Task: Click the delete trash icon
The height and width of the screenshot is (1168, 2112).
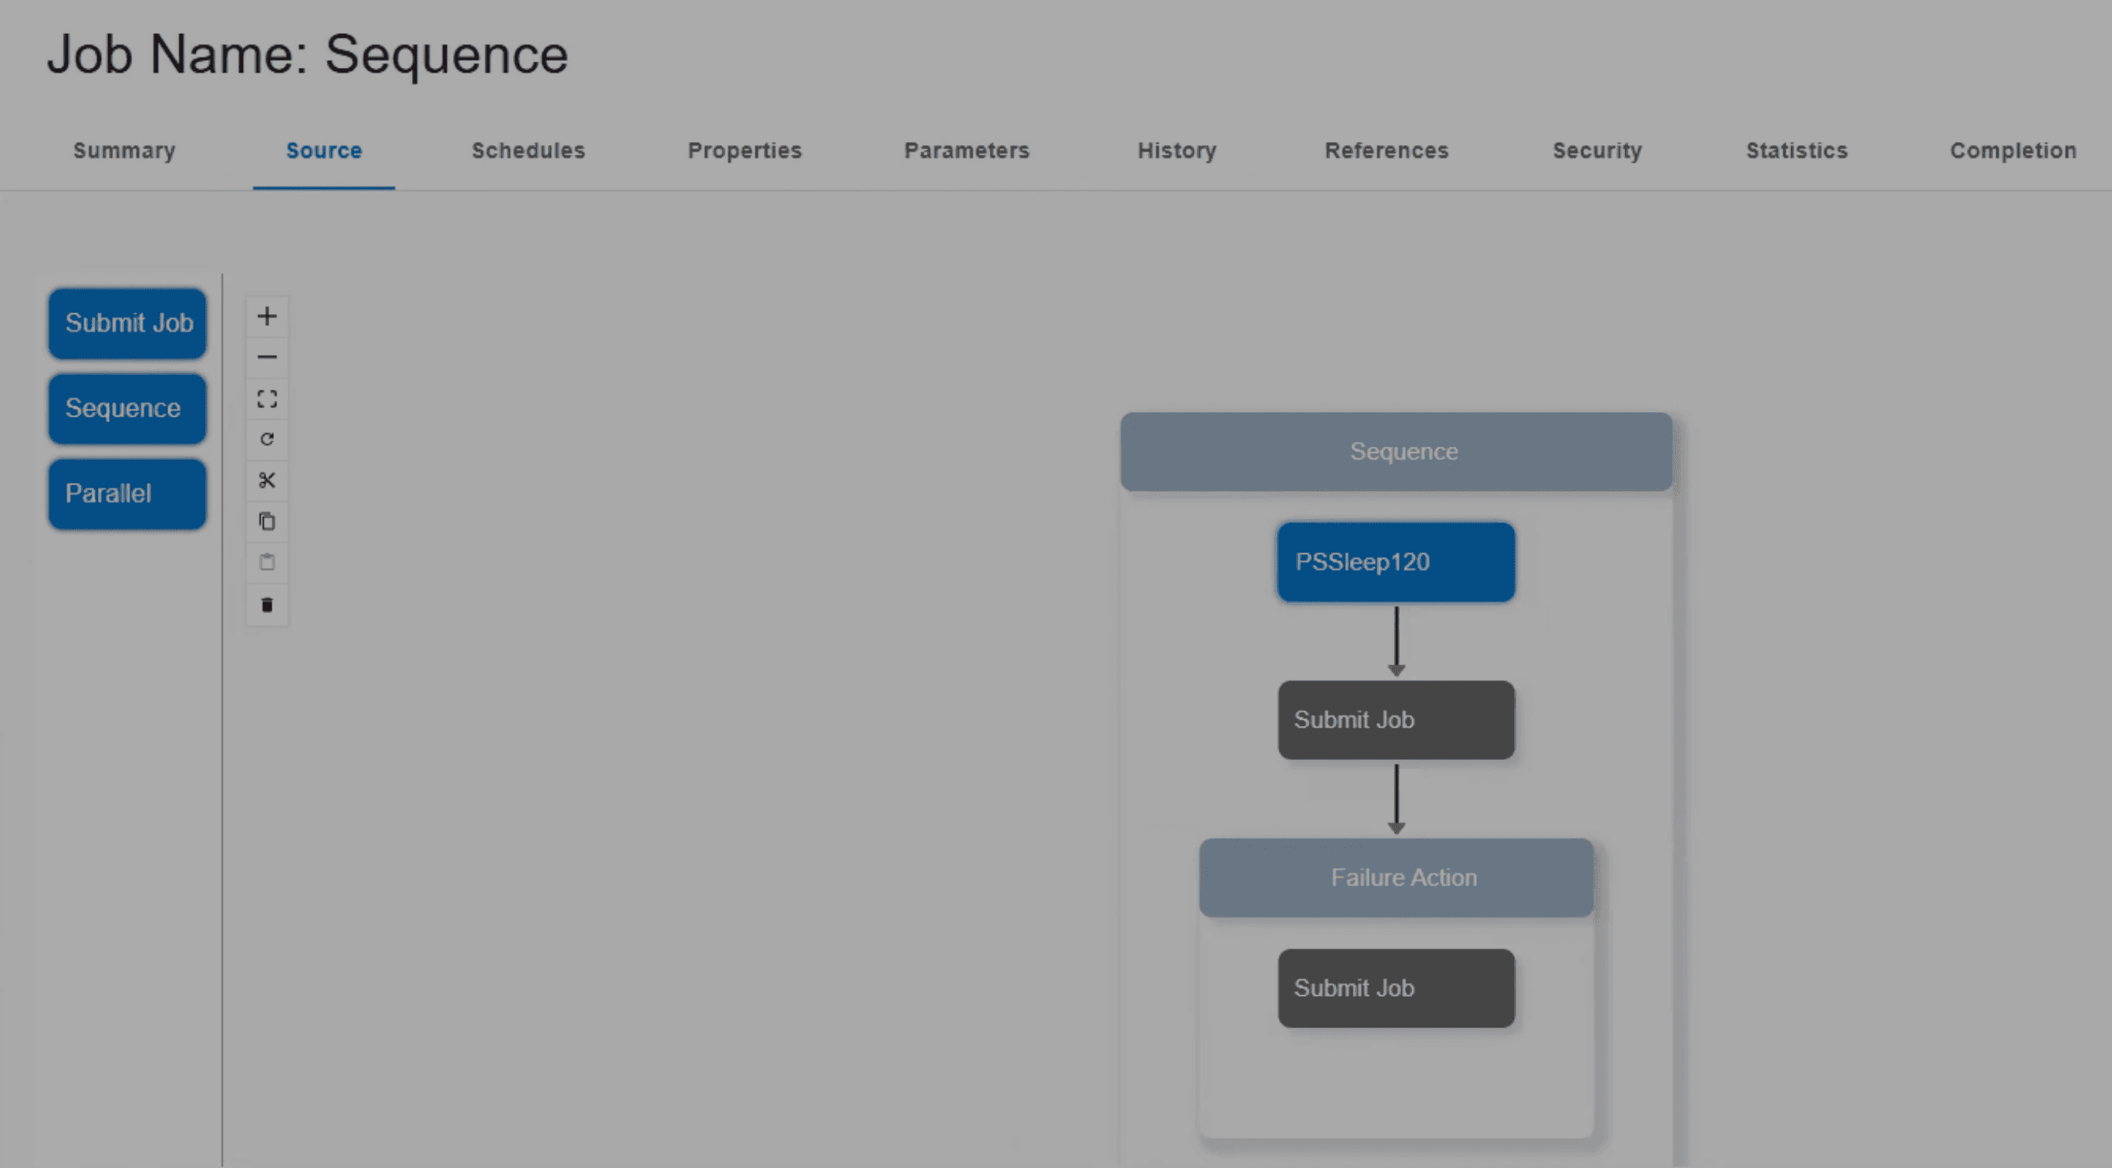Action: click(266, 605)
